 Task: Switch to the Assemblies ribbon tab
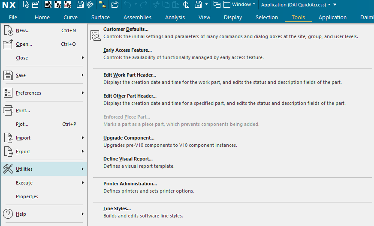(137, 18)
